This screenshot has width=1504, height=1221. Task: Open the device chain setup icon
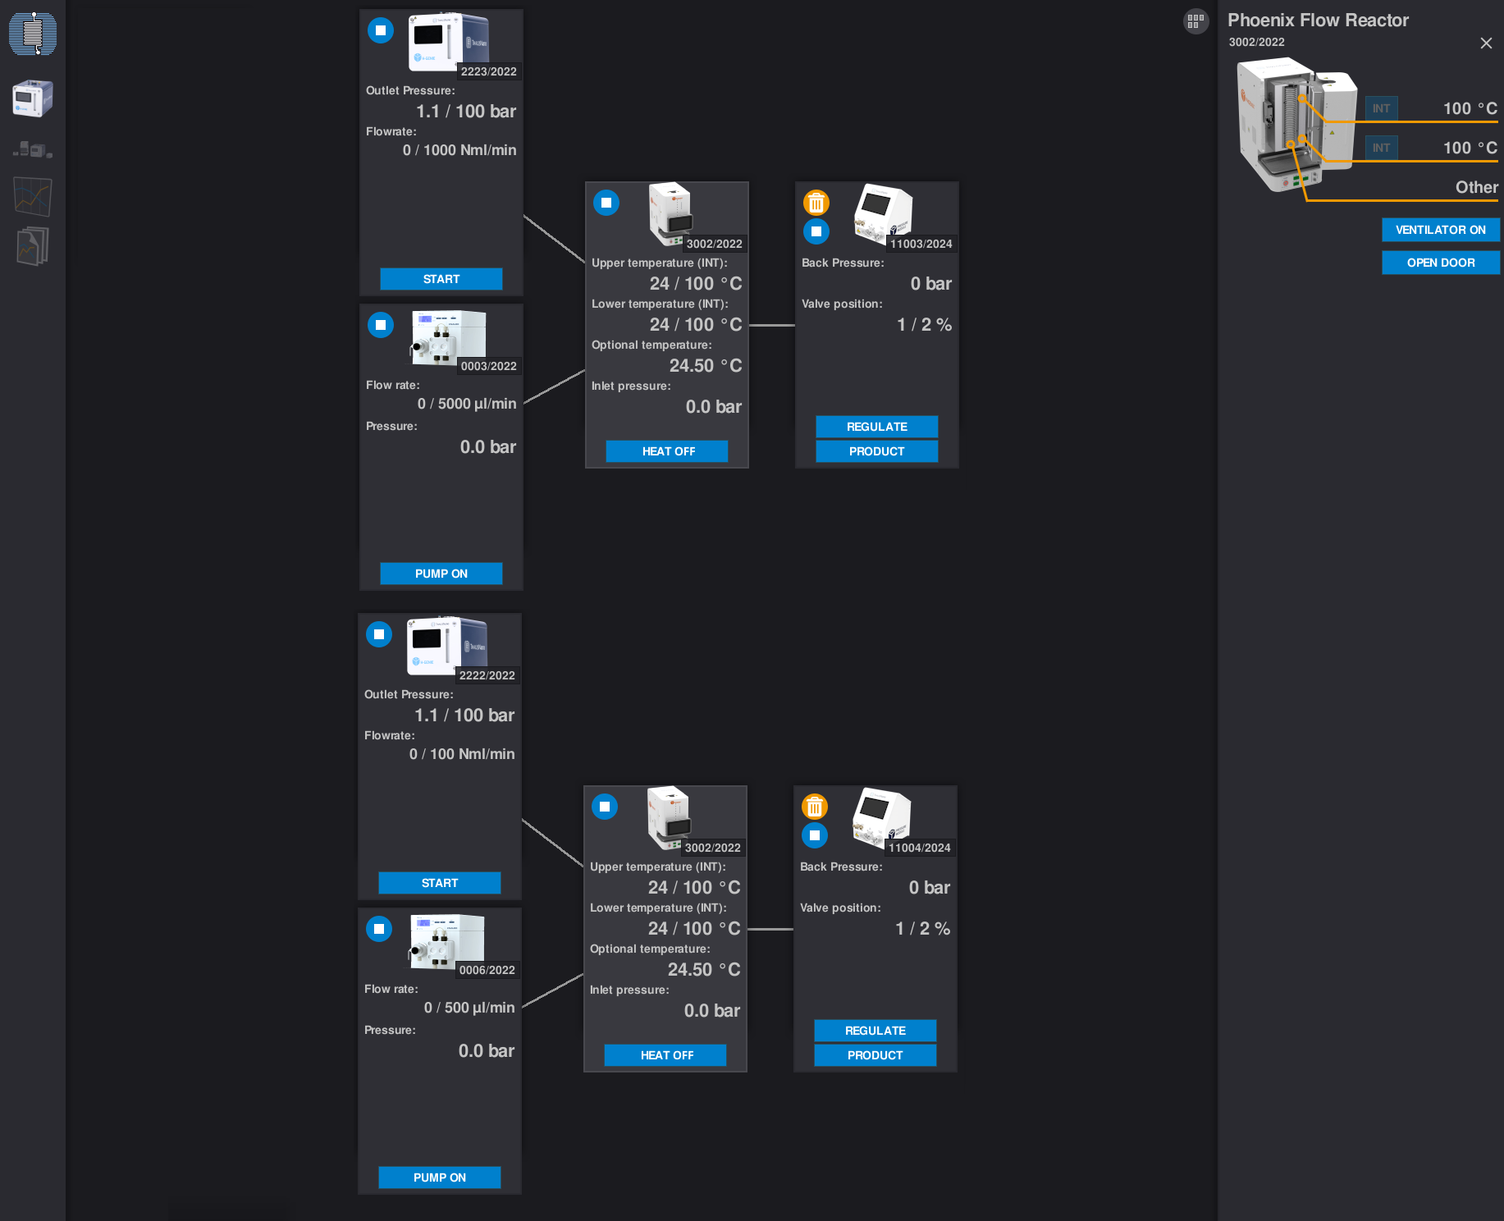tap(33, 149)
